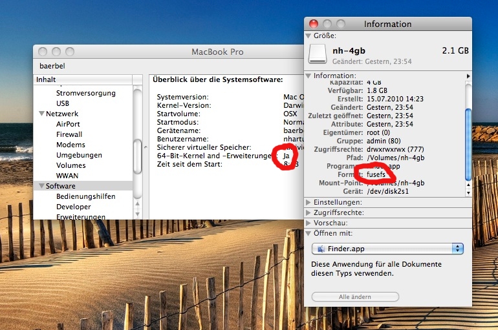This screenshot has width=498, height=330.
Task: Click the sidebar scrollbar thumb in MacBook Pro window
Action: (137, 156)
